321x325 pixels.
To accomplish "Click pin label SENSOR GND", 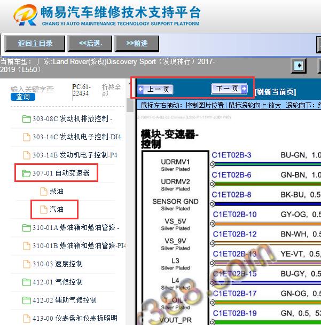I will 175,201.
